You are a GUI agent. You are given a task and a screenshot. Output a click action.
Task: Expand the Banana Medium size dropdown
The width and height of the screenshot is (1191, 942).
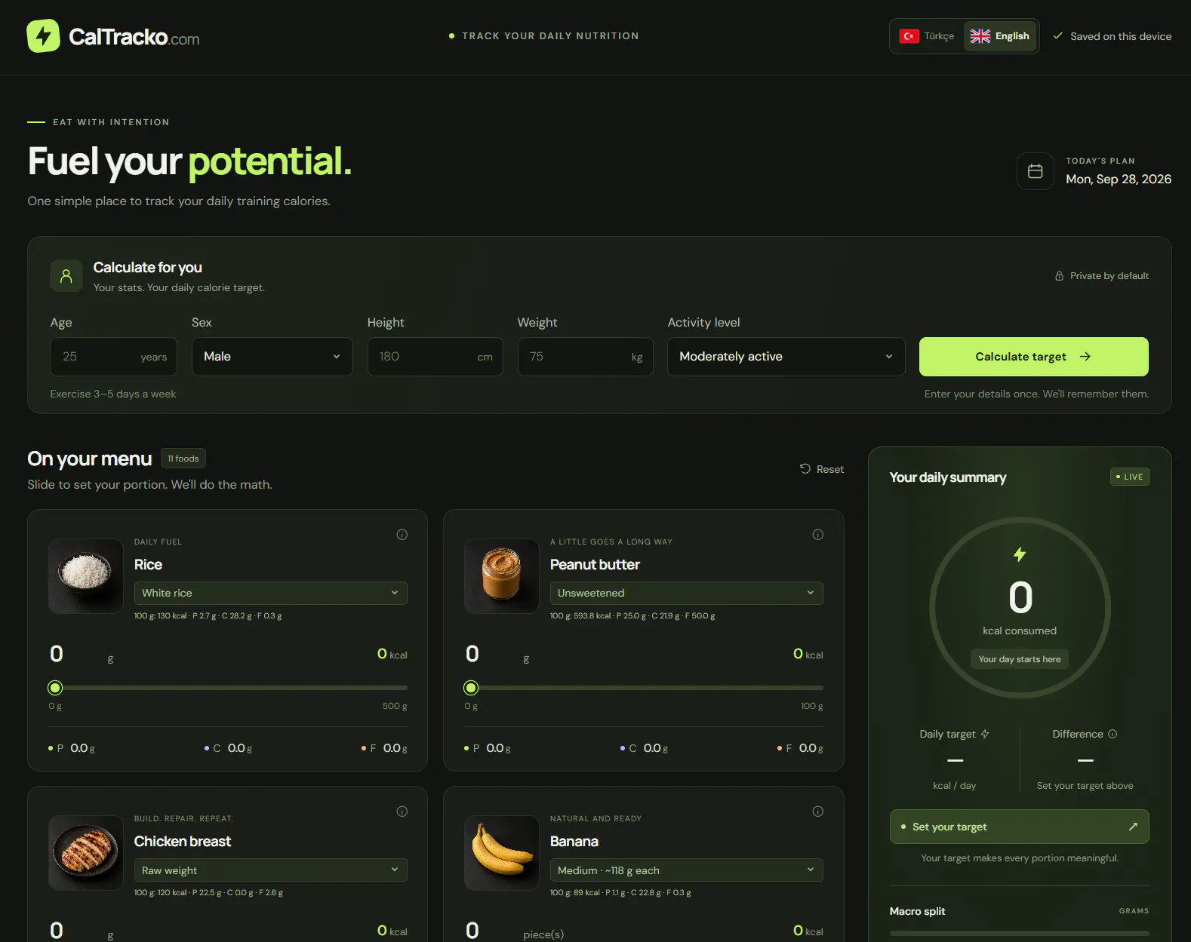click(x=686, y=870)
